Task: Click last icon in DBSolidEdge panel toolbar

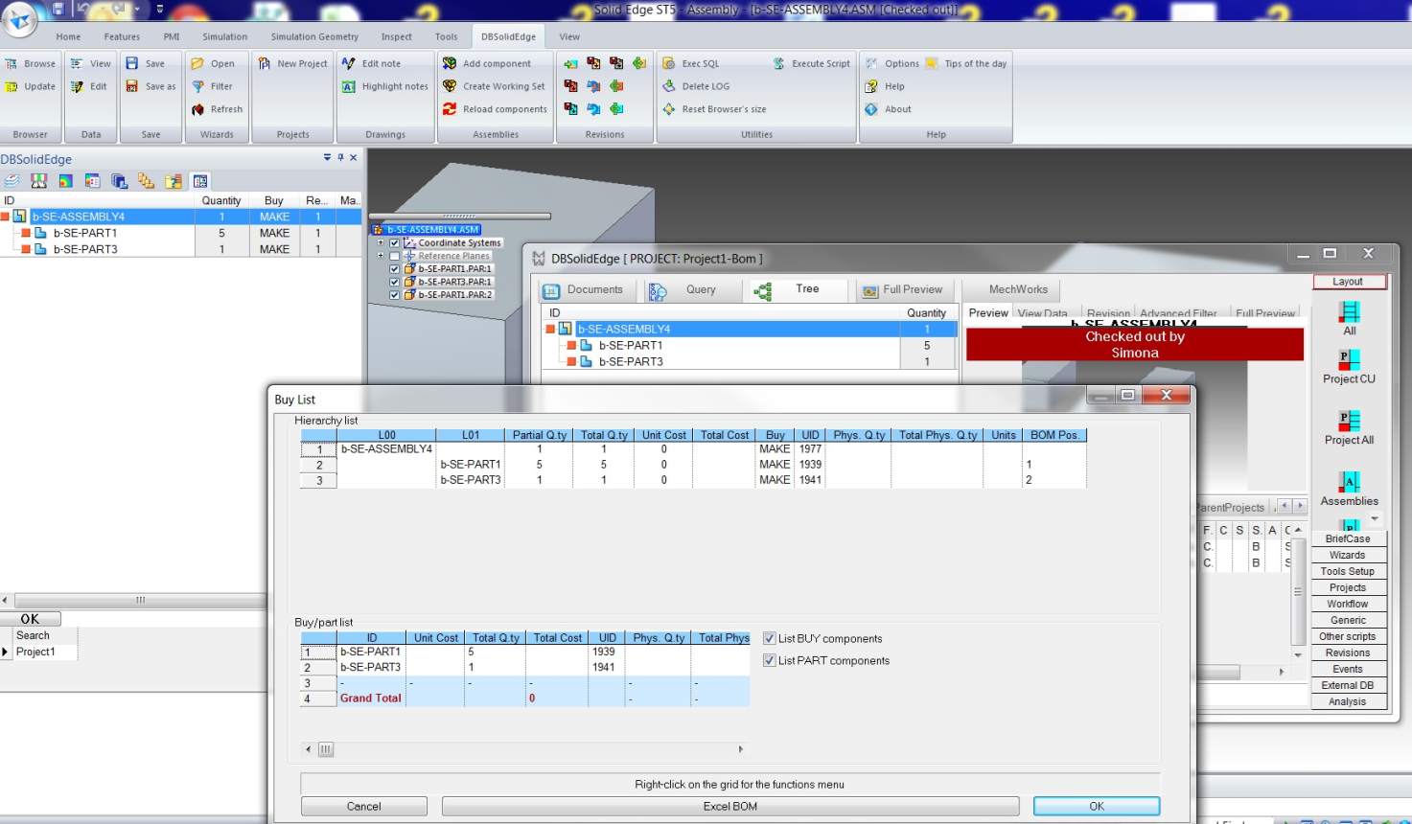Action: 200,181
